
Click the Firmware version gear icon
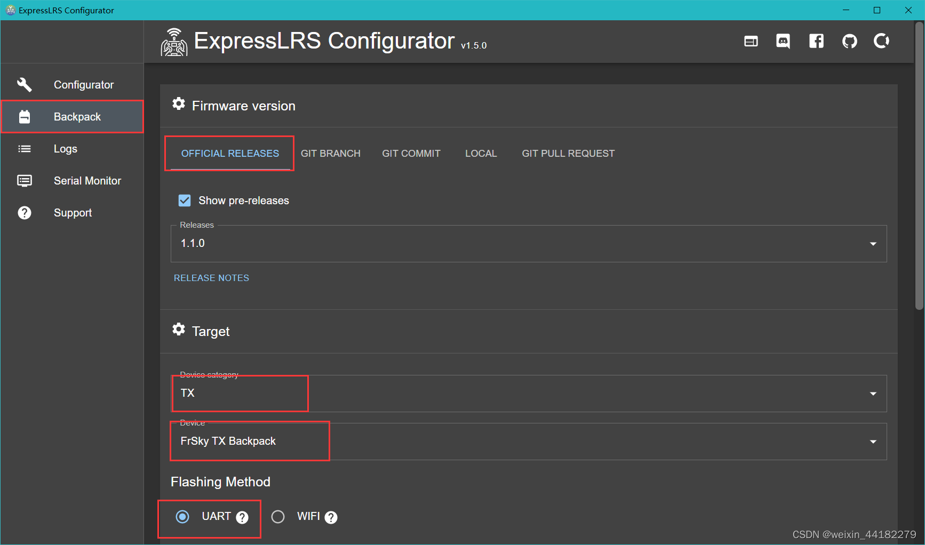click(x=179, y=104)
